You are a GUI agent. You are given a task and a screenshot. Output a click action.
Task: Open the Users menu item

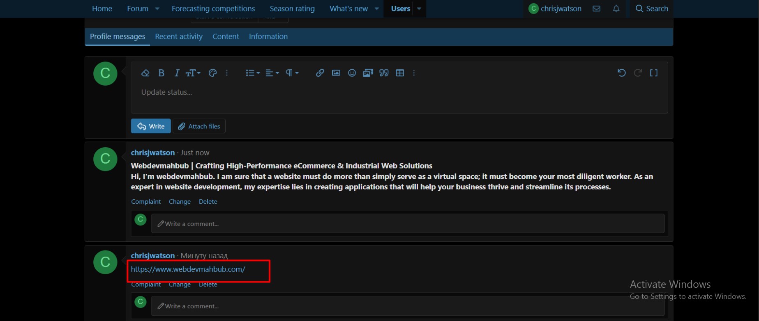401,9
